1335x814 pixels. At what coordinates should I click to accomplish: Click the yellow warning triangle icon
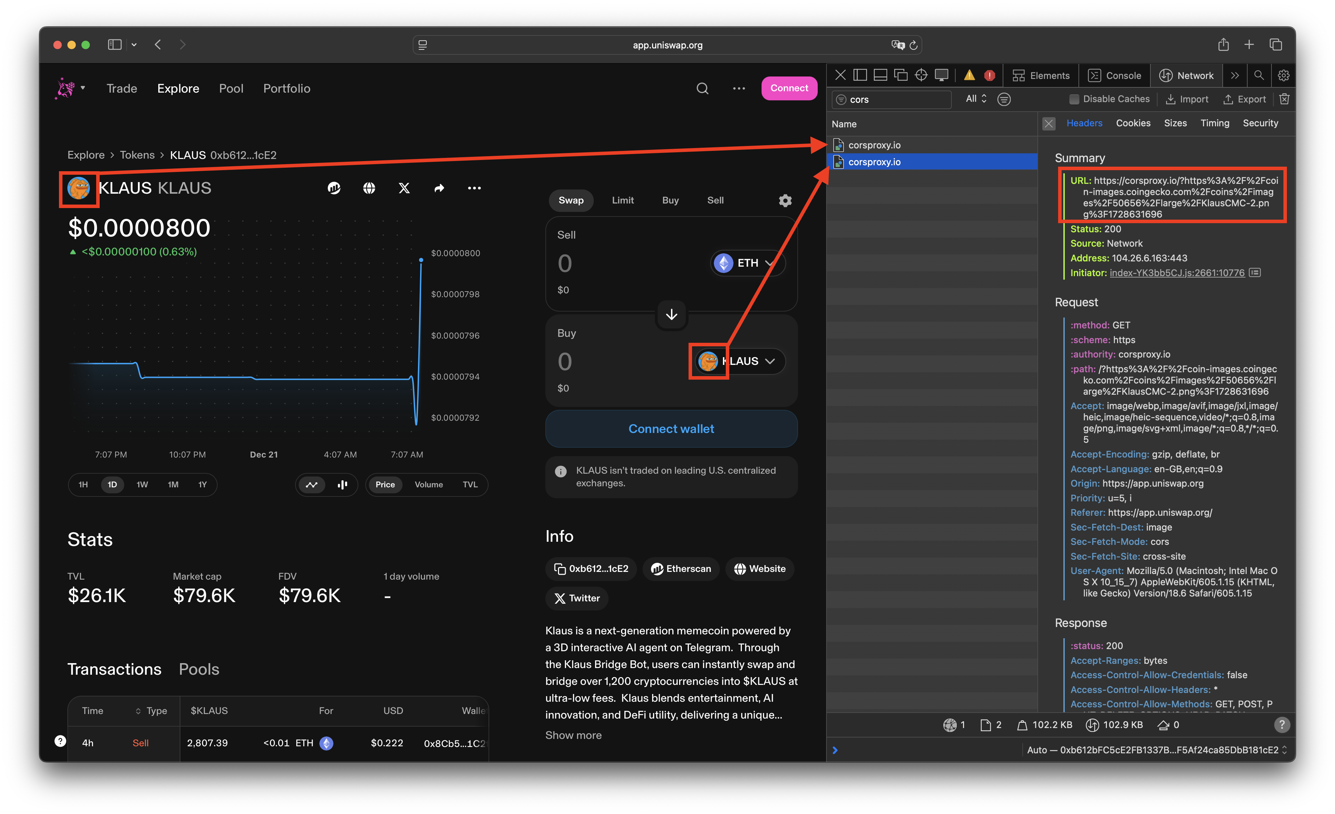[x=969, y=75]
